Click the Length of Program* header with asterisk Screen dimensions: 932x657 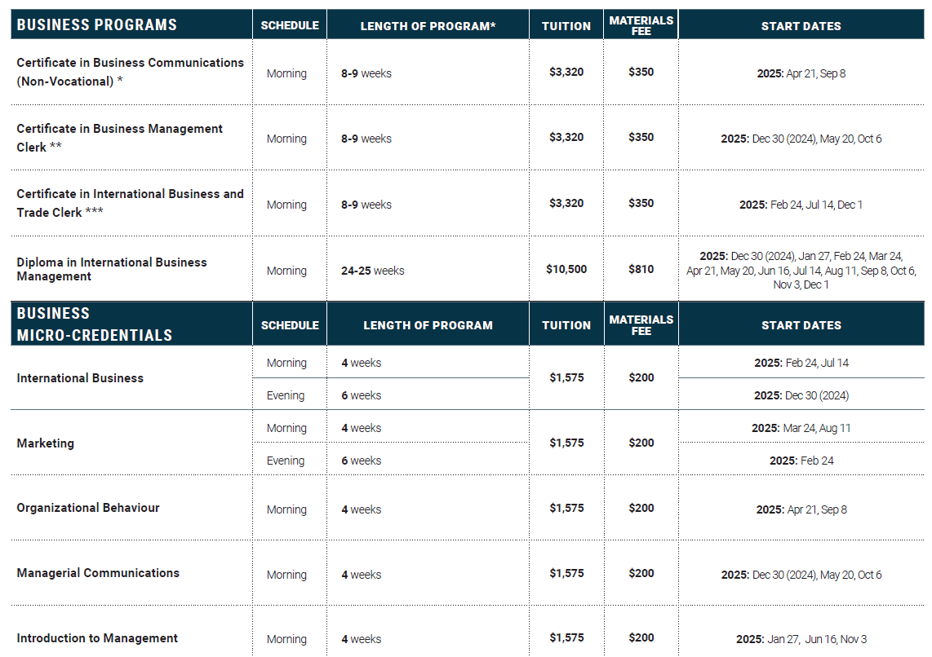[x=428, y=26]
